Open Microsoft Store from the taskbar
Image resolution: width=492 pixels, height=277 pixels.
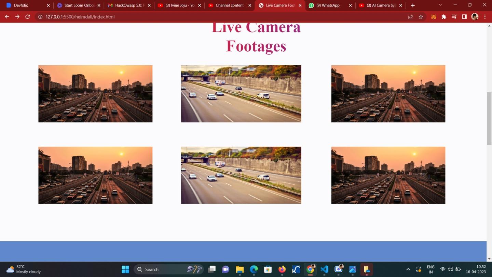tap(268, 269)
